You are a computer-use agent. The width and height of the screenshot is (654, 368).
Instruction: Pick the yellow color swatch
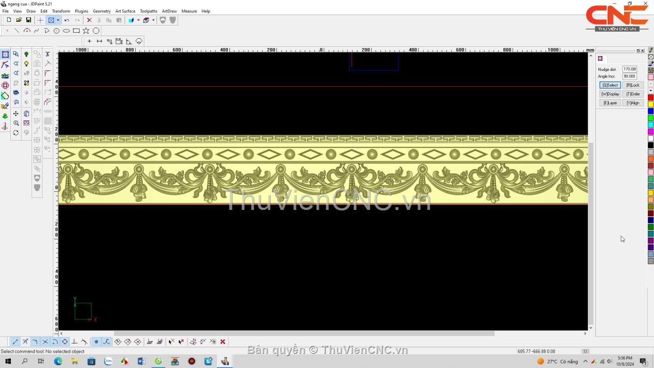pyautogui.click(x=651, y=104)
